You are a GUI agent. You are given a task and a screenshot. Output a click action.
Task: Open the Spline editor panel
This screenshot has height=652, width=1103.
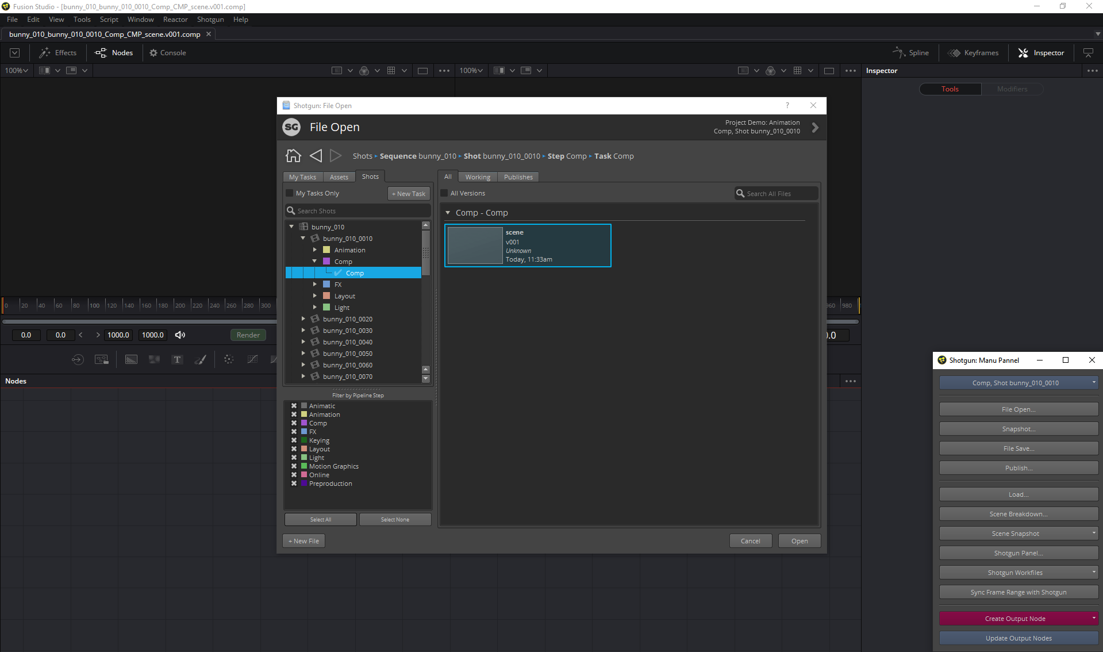[x=910, y=53]
